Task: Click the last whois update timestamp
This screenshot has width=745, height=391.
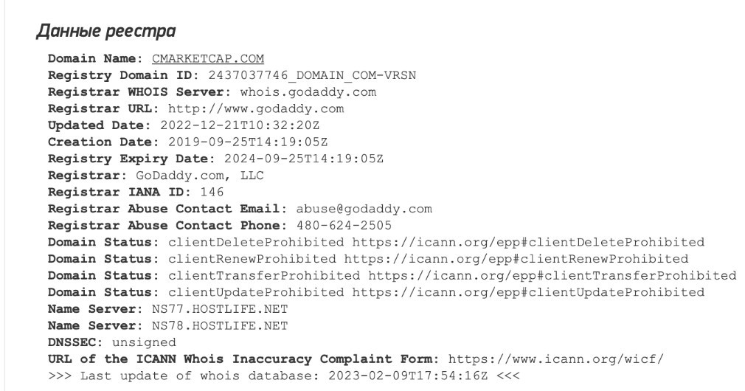Action: [x=408, y=376]
